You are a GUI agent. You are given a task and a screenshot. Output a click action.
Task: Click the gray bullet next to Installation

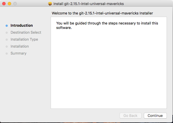[x=7, y=46]
